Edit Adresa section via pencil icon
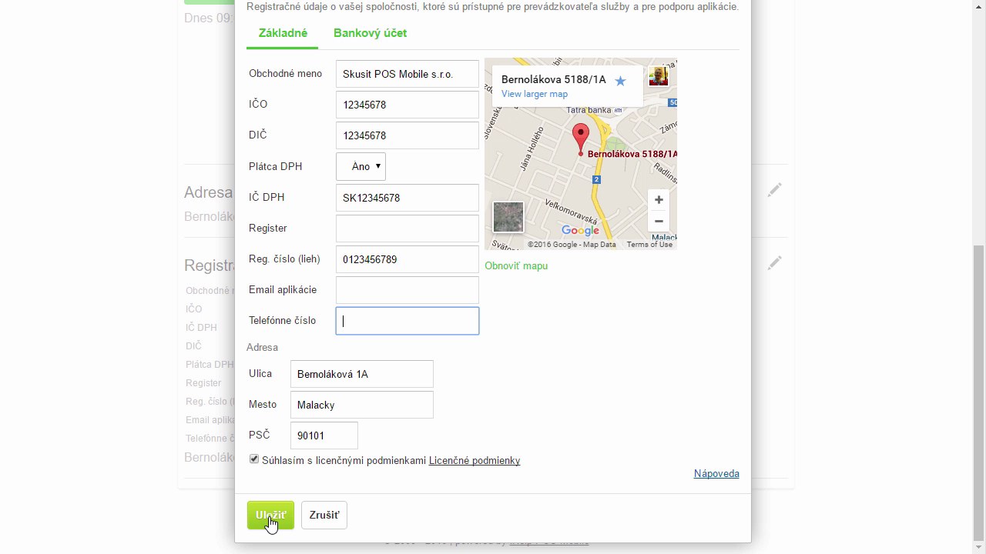 pyautogui.click(x=775, y=189)
